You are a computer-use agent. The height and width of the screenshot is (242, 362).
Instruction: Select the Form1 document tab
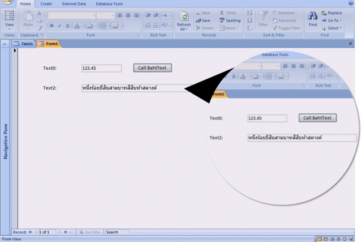[x=49, y=44]
